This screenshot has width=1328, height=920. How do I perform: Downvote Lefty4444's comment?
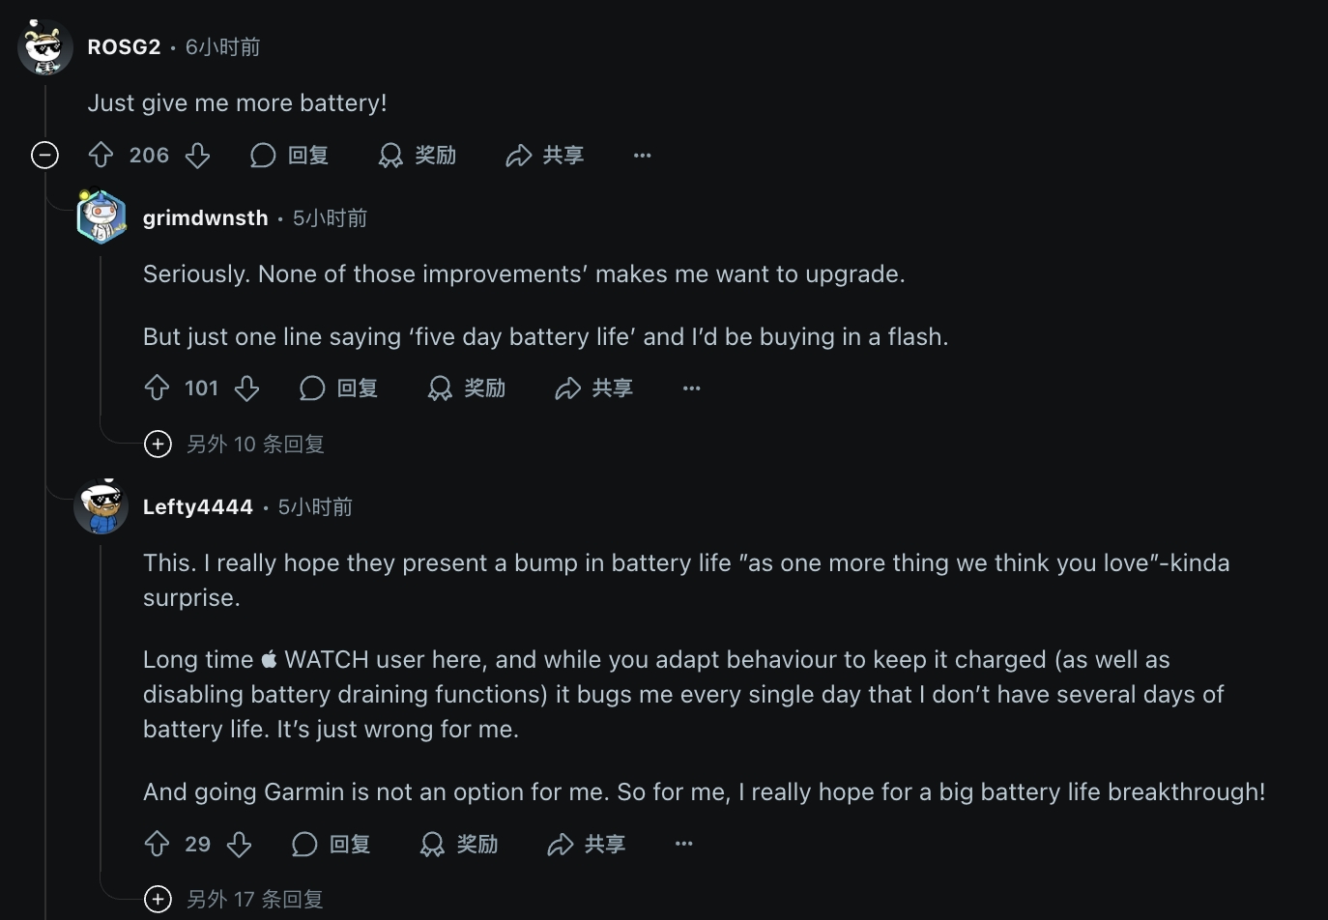coord(239,844)
